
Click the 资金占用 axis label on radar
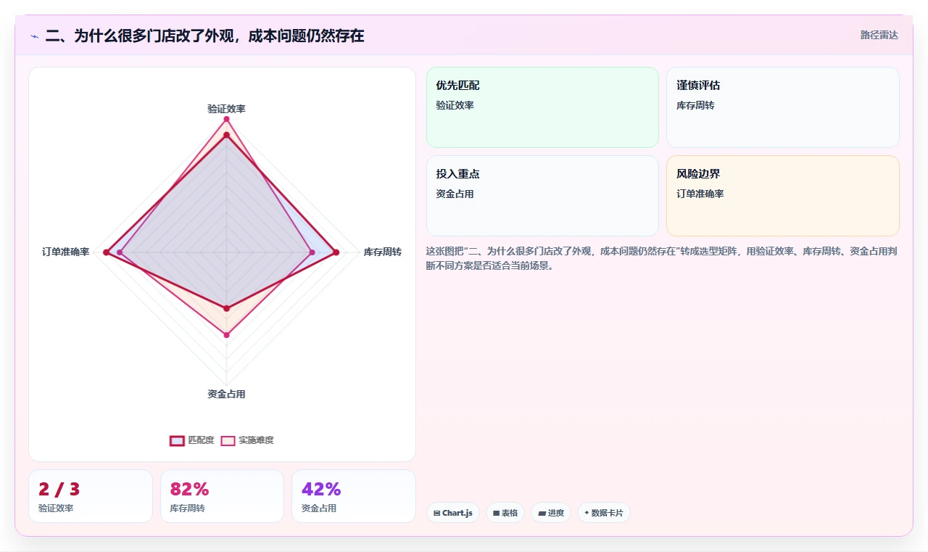226,394
